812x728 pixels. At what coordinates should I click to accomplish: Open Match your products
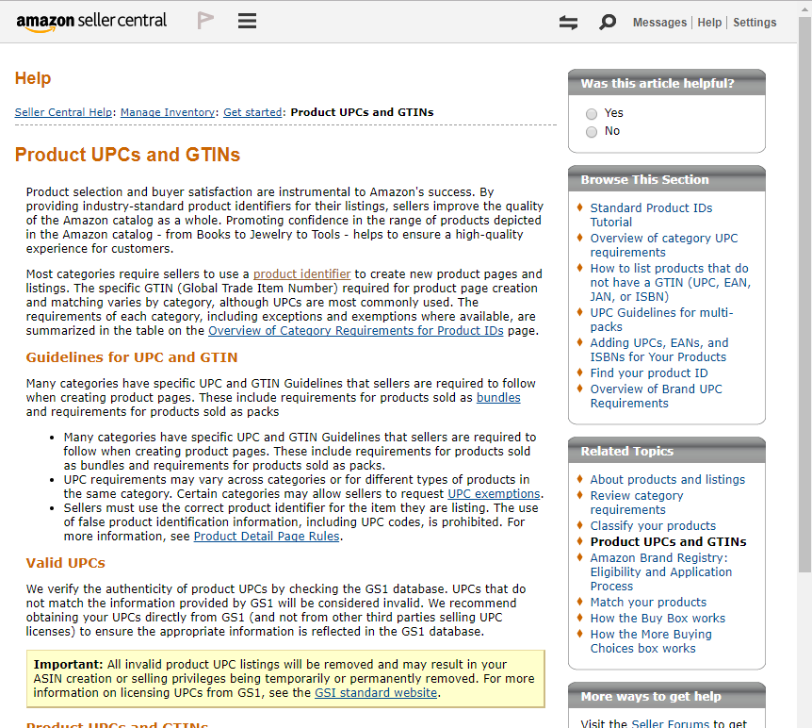(x=648, y=602)
